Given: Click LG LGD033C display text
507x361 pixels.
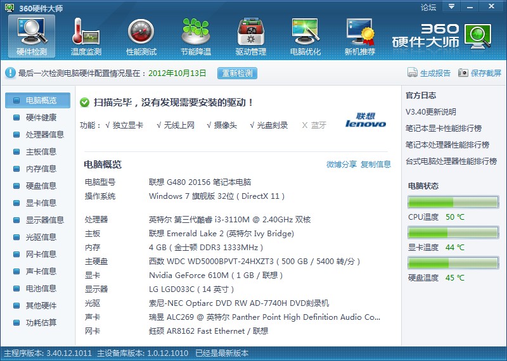Looking at the screenshot, I should (x=191, y=289).
